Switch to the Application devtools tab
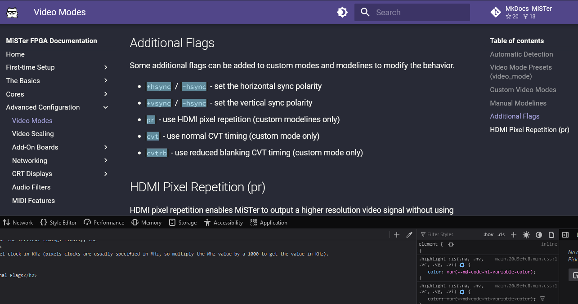578x304 pixels. pos(269,223)
